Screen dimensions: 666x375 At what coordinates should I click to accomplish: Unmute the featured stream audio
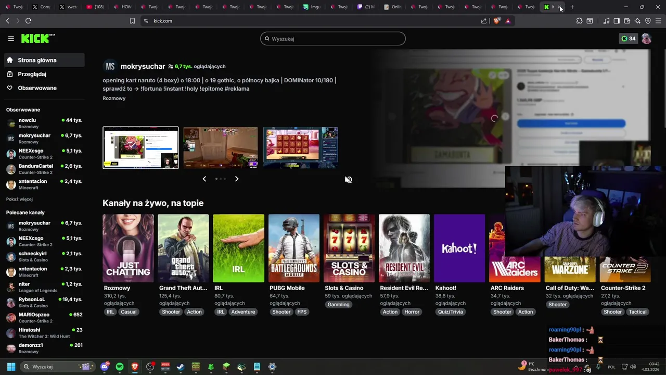click(348, 180)
